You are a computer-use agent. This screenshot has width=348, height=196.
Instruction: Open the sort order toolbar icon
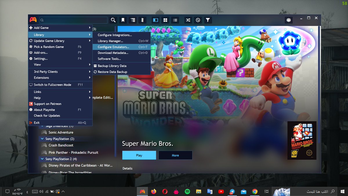tap(142, 20)
